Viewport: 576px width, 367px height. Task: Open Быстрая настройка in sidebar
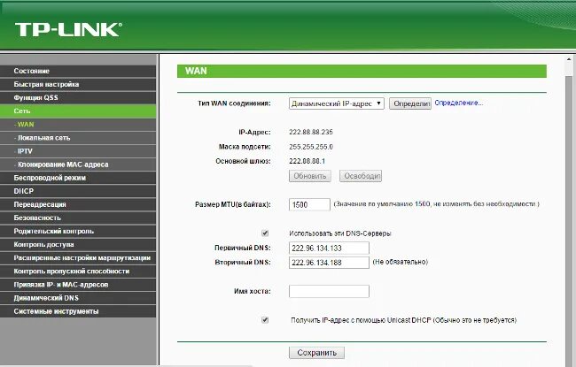point(78,84)
